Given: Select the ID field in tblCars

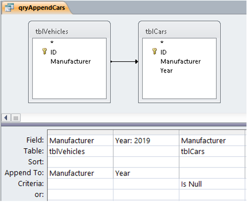Looking at the screenshot, I should (163, 52).
